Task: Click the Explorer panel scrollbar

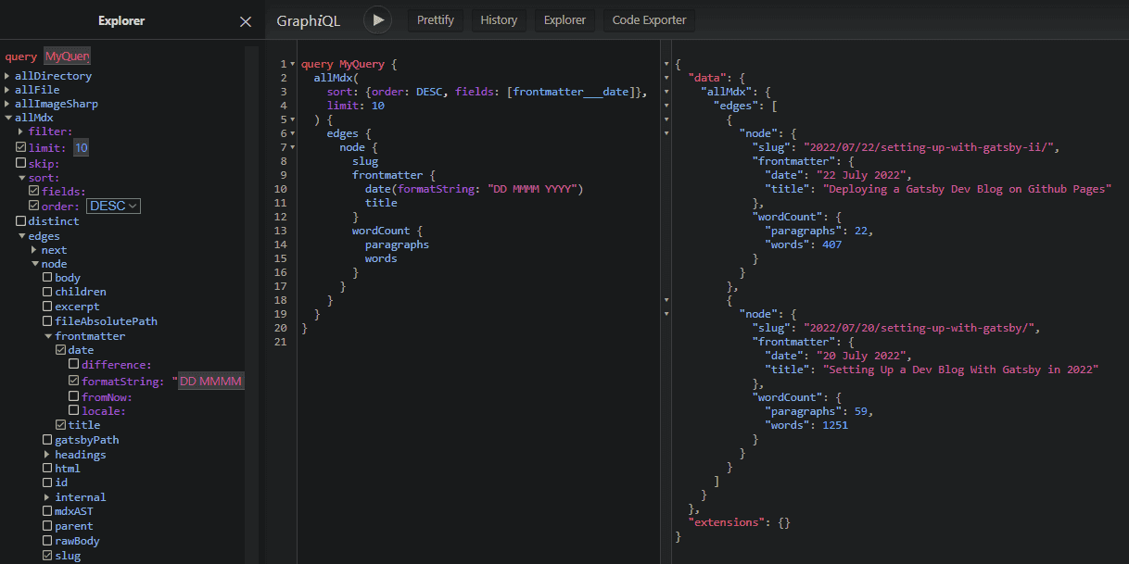Action: 251,306
